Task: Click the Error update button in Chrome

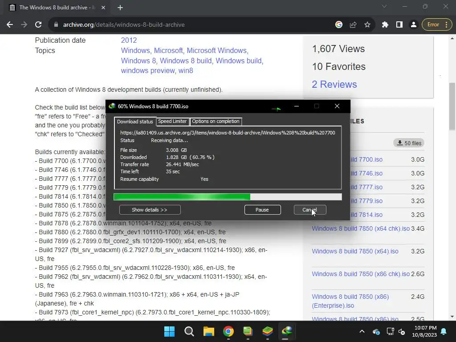Action: [x=437, y=25]
